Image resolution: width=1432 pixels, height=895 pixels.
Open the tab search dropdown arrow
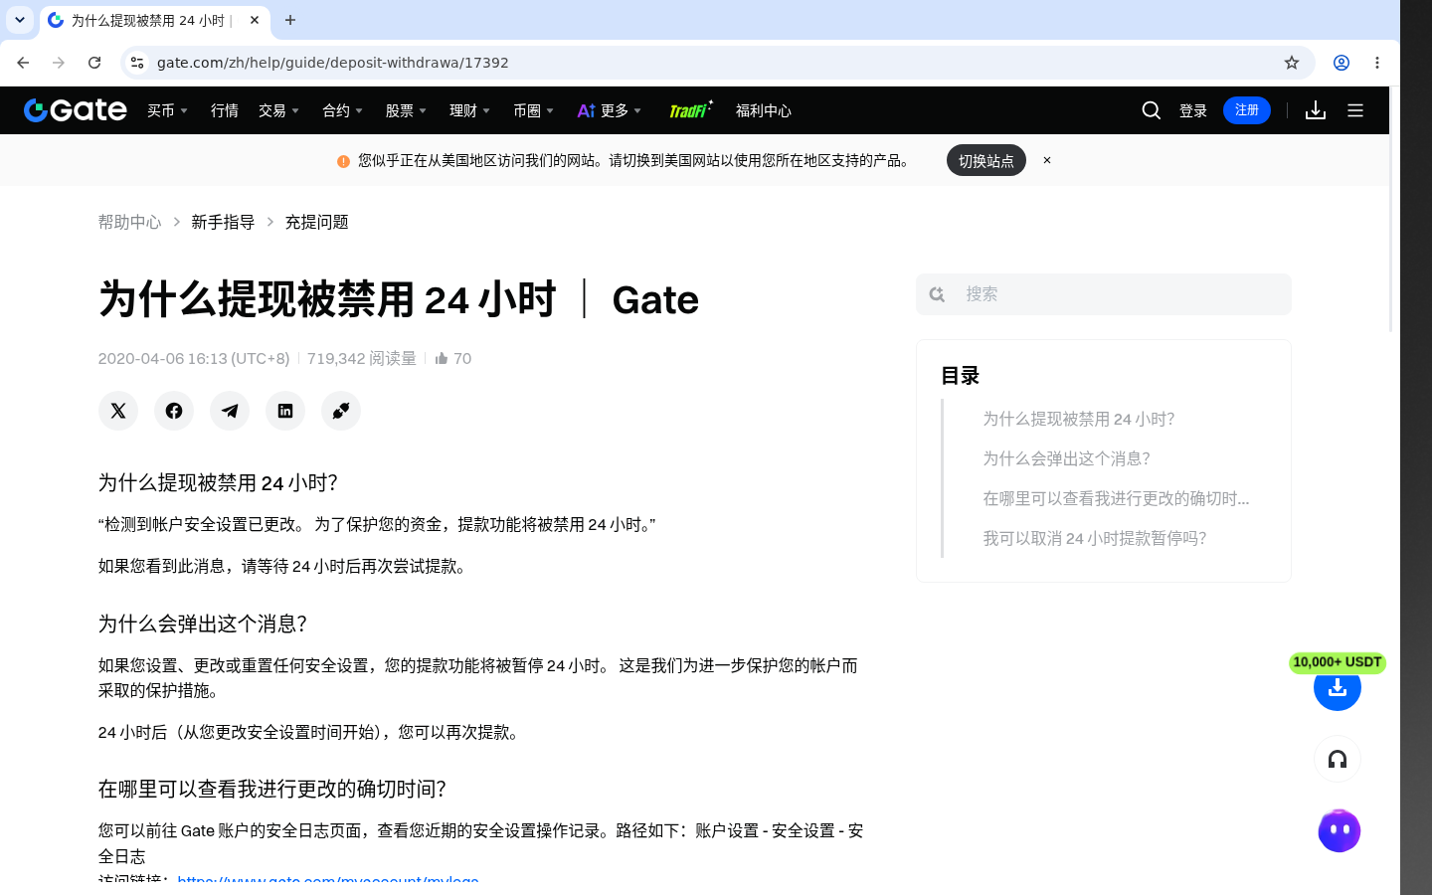tap(20, 20)
